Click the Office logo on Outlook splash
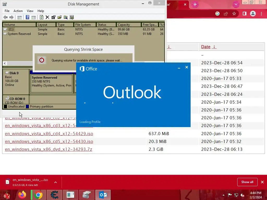The height and width of the screenshot is (200, 267). click(88, 69)
